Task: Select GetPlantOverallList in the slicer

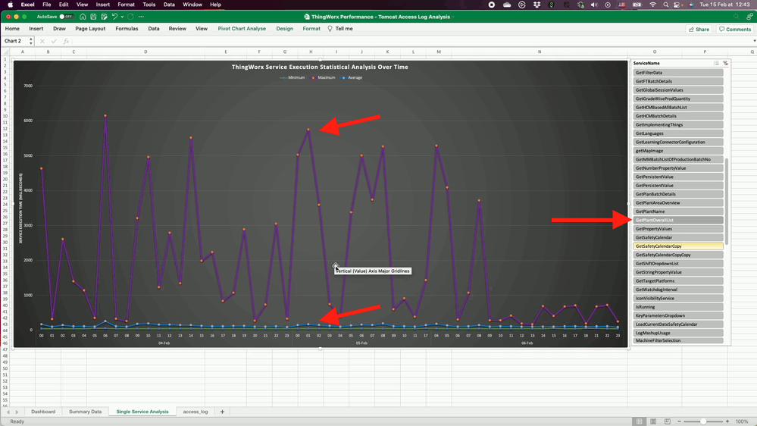Action: pos(678,221)
